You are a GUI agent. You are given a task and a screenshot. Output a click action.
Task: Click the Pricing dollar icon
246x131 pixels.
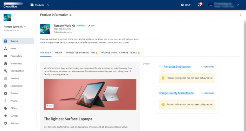[x=6, y=101]
